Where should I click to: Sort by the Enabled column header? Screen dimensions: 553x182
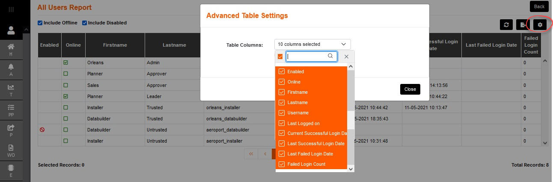click(x=49, y=45)
